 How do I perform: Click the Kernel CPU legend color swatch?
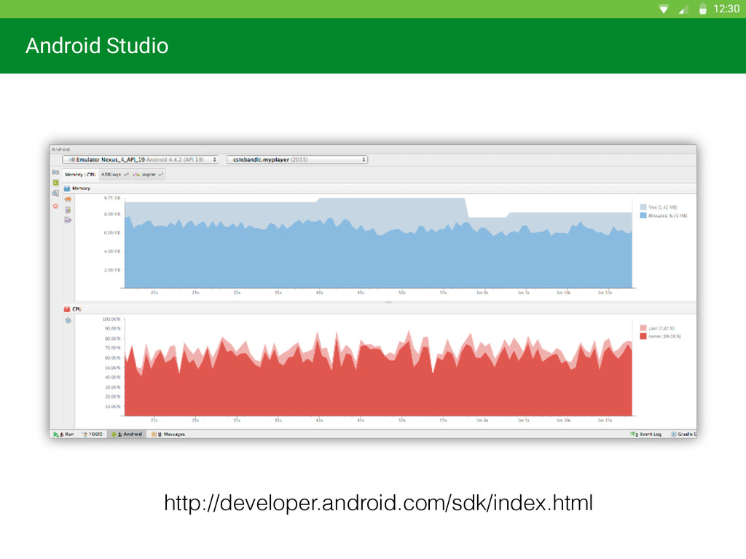tap(643, 336)
